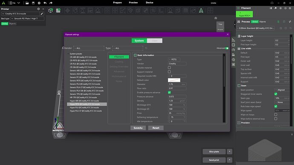Open the Vendor filter dropdown
294x165 pixels.
tap(89, 48)
